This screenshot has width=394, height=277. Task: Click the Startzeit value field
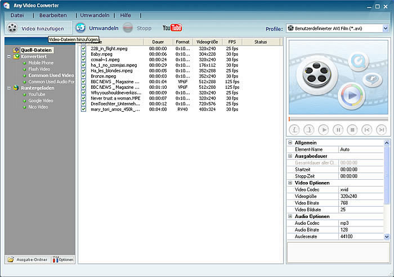(361, 169)
